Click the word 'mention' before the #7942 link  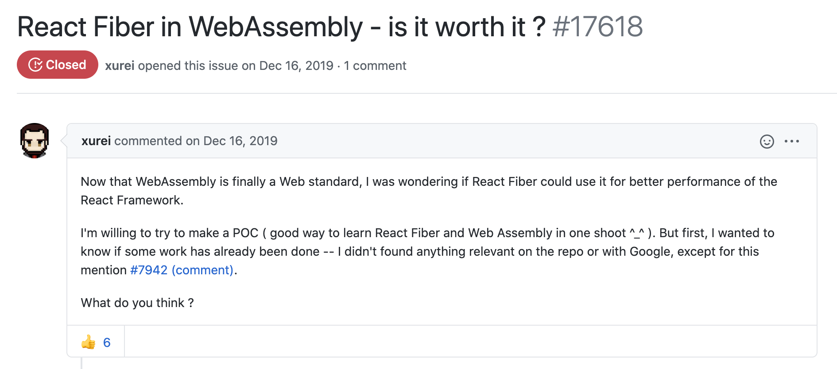pyautogui.click(x=104, y=270)
